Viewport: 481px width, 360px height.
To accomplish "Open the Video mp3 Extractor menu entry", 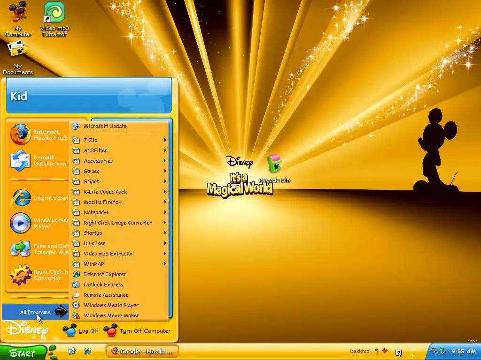I will (119, 254).
